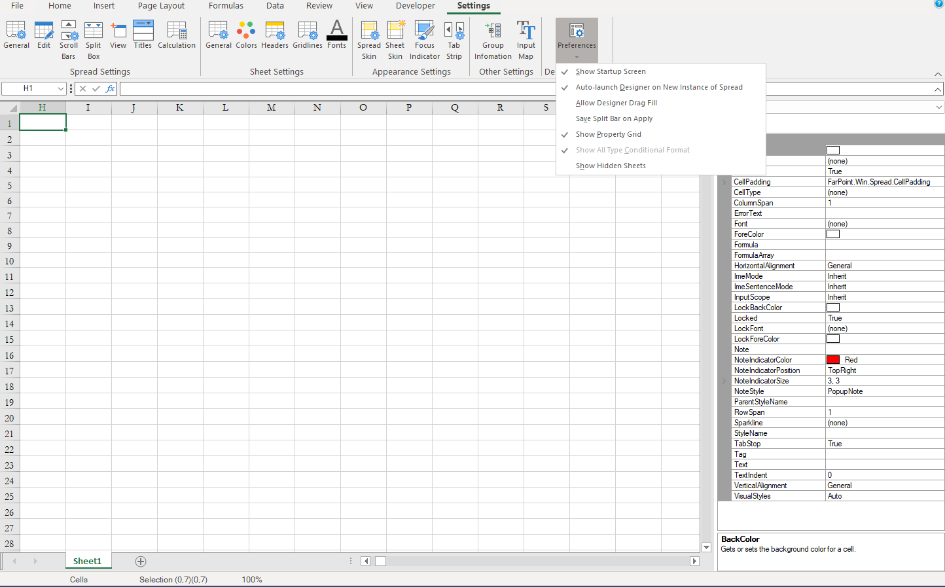Switch to the Page Layout tab
This screenshot has width=945, height=587.
[x=161, y=6]
